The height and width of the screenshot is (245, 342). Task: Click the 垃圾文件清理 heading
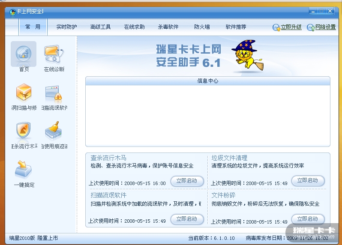[x=229, y=158]
